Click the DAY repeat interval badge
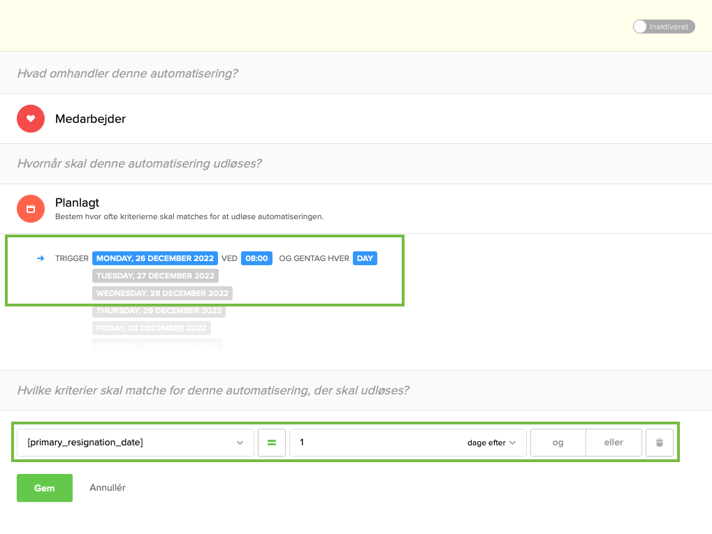The width and height of the screenshot is (712, 534). (364, 258)
